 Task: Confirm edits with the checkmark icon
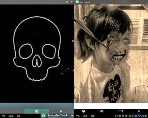click(145, 2)
